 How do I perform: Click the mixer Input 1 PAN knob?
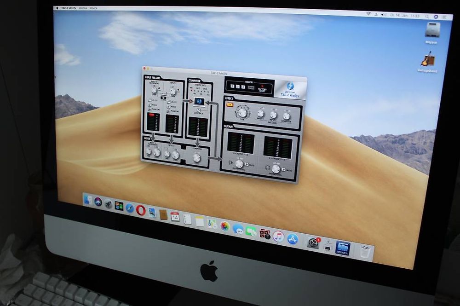149,151
